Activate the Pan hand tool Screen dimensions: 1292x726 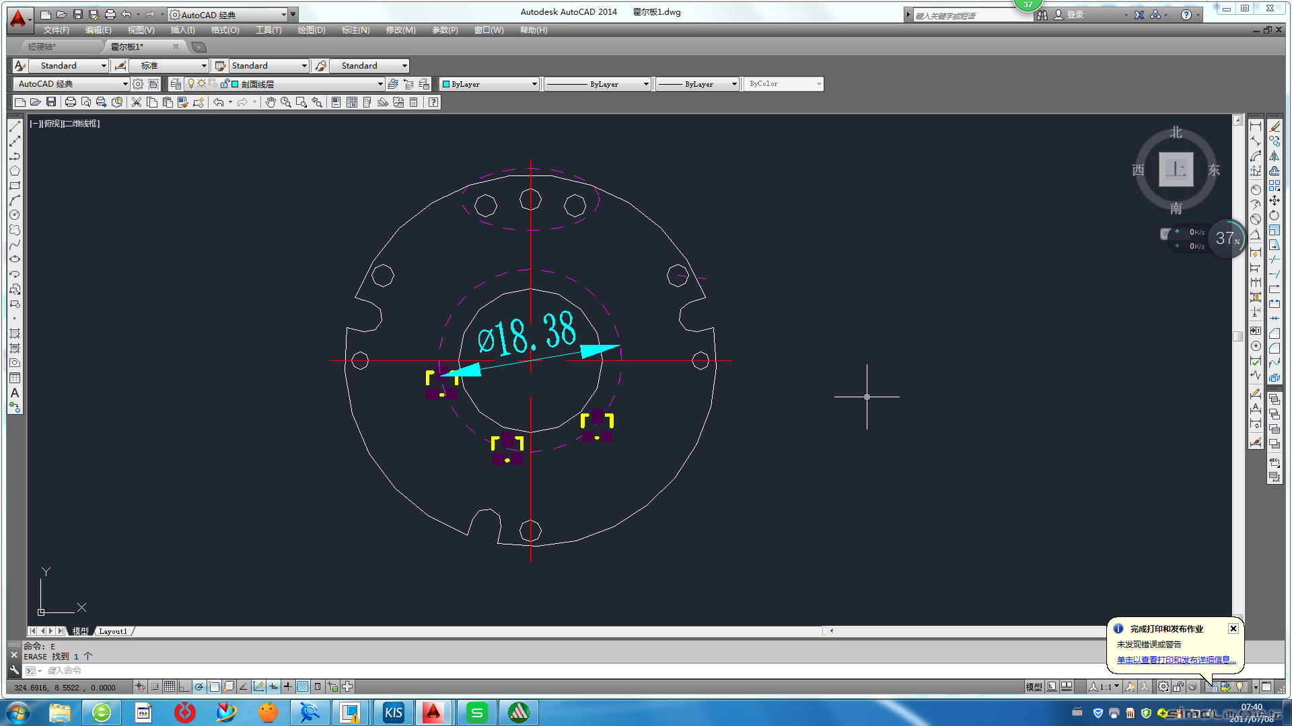270,102
